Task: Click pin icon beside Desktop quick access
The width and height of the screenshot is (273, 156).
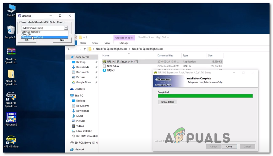Action: 96,62
